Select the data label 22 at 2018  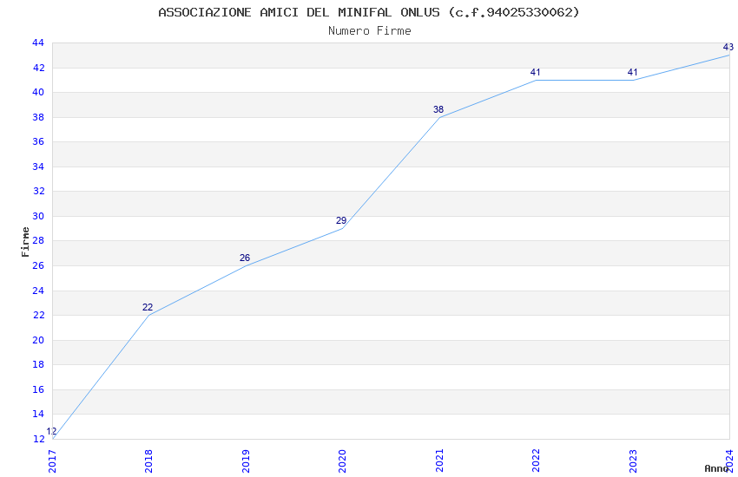pyautogui.click(x=148, y=307)
